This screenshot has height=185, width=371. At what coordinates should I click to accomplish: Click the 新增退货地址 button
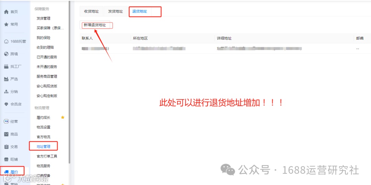[95, 25]
